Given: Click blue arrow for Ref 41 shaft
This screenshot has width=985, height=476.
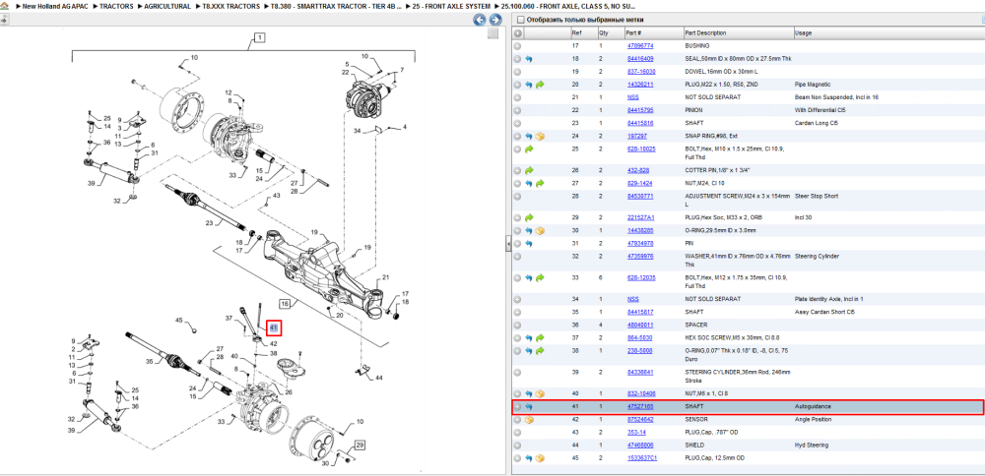Looking at the screenshot, I should (x=528, y=407).
